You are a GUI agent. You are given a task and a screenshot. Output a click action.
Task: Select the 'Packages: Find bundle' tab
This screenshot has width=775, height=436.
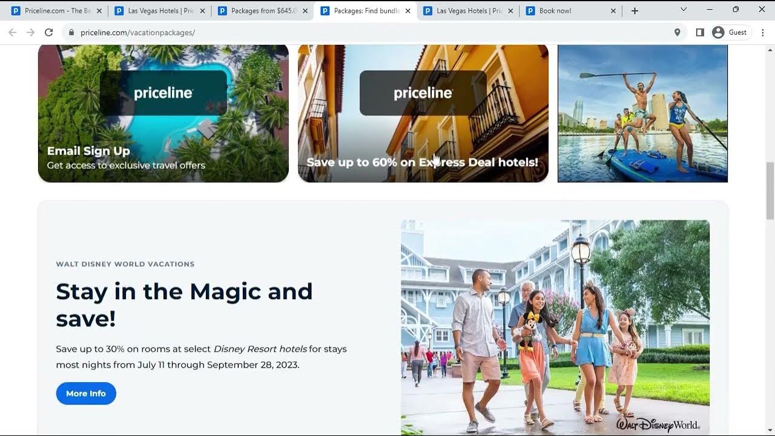pos(366,11)
